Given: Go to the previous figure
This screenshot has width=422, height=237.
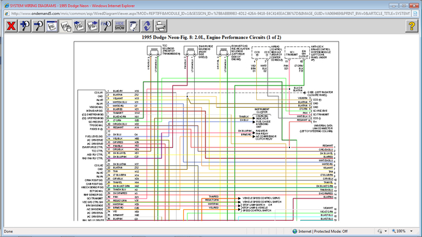Looking at the screenshot, I should point(79,26).
